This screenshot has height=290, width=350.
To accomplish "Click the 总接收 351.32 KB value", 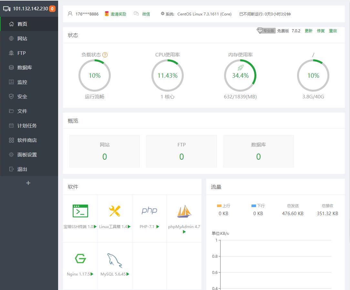I will pos(327,214).
